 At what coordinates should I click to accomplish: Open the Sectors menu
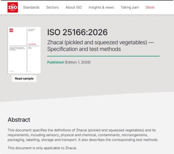(52, 8)
